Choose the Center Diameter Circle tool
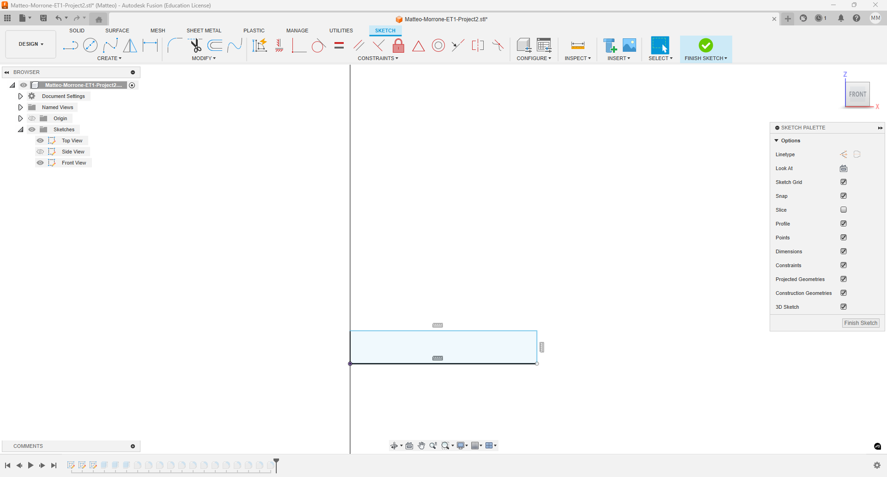Image resolution: width=887 pixels, height=477 pixels. pyautogui.click(x=90, y=45)
